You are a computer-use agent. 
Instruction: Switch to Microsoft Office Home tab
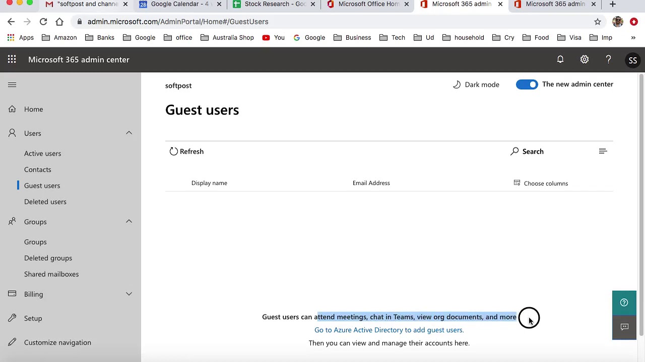(x=368, y=4)
